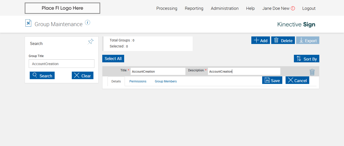Cancel editing with Cancel button

[x=297, y=80]
